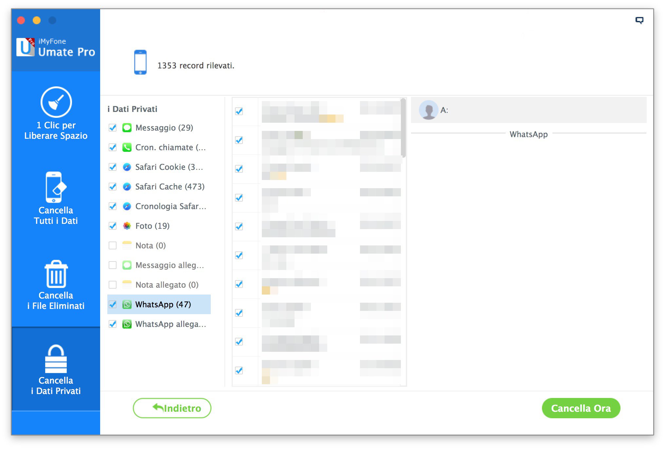The height and width of the screenshot is (449, 665).
Task: Open the padlock Cancella i Dati Privati section
Action: [56, 359]
